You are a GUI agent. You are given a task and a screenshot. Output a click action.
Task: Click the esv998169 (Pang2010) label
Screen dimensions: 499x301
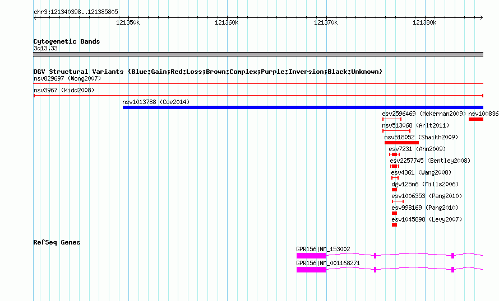(425, 208)
